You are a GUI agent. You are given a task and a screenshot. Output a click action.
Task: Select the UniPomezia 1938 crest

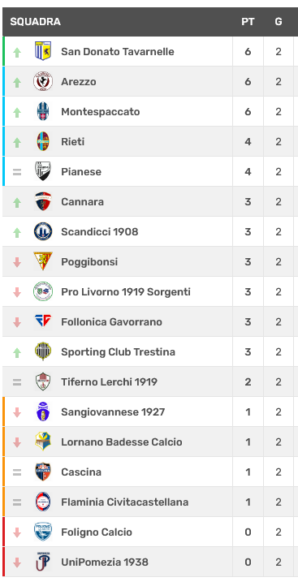click(x=43, y=562)
